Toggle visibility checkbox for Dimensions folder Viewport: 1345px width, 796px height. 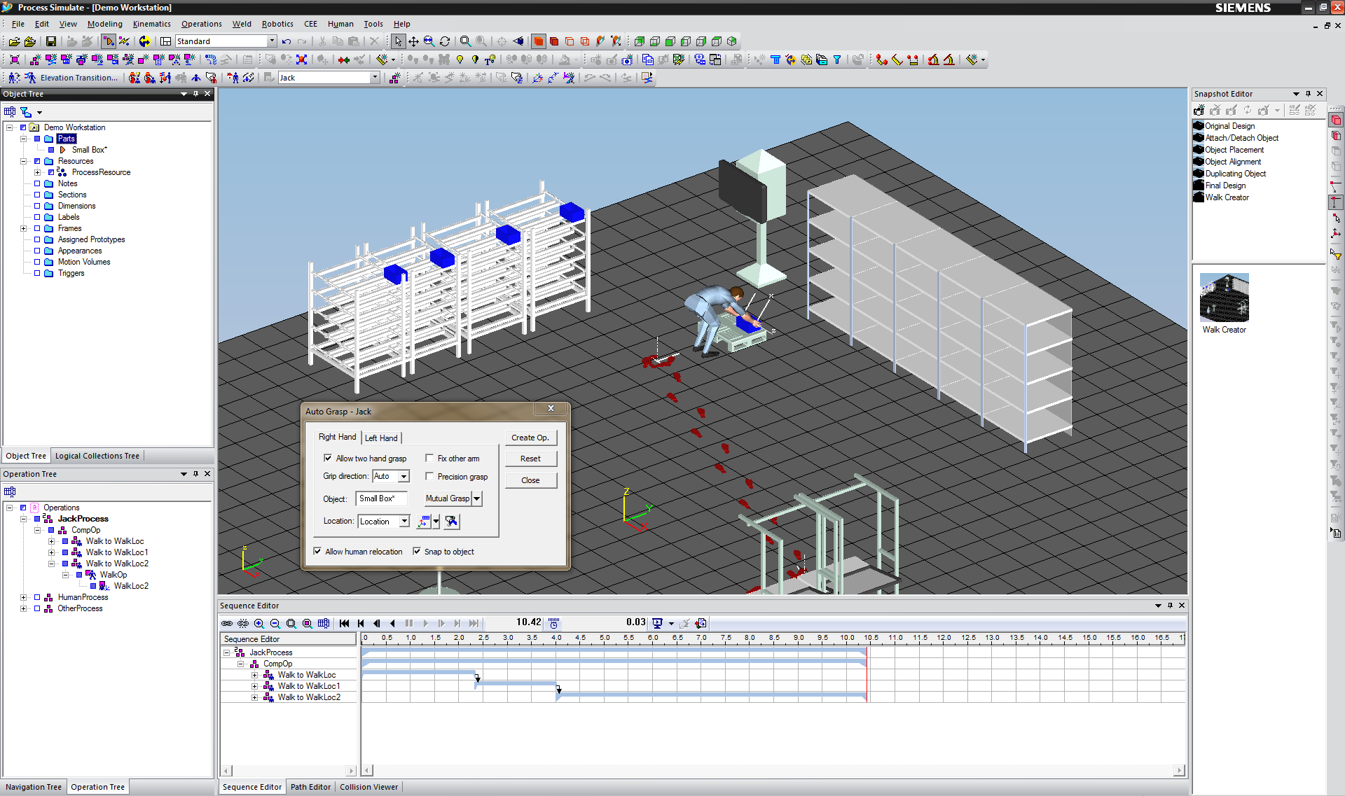click(x=37, y=206)
